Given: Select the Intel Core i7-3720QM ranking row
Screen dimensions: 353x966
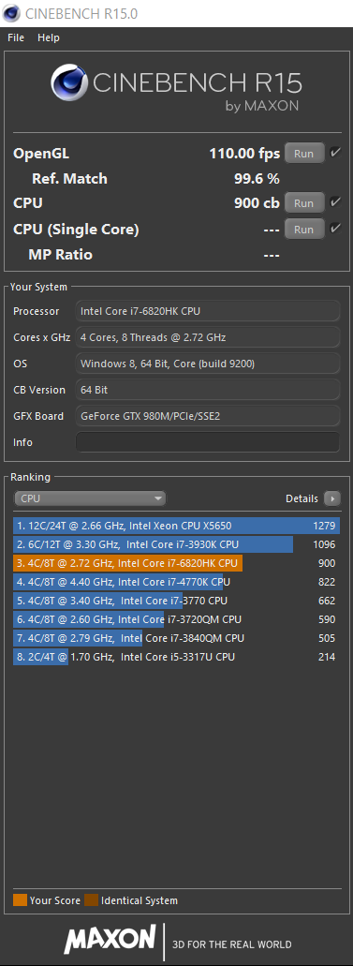Looking at the screenshot, I should (x=176, y=619).
